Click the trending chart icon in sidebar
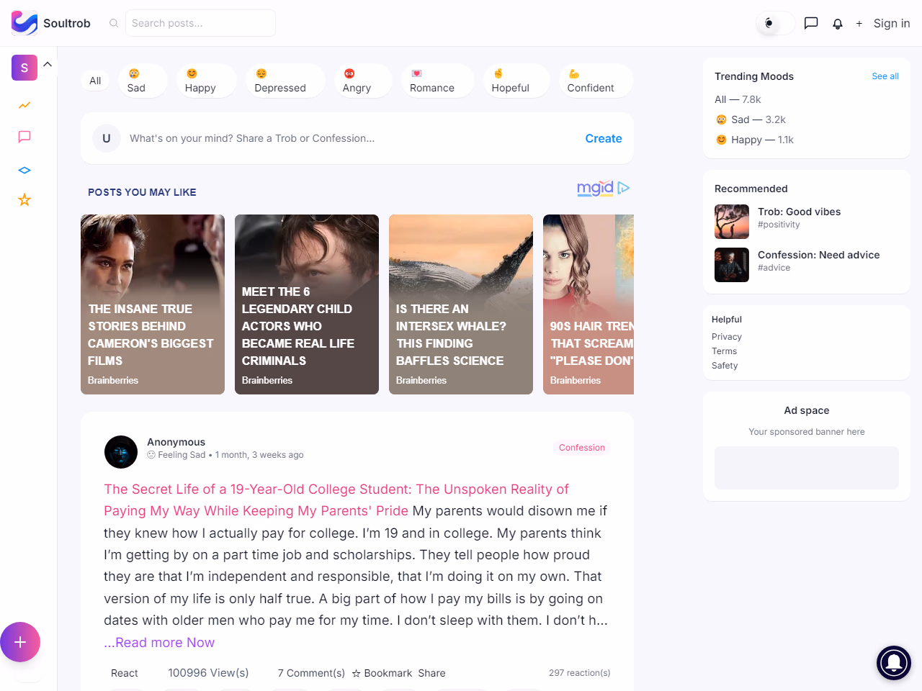Screen dimensions: 922x691 coord(24,105)
